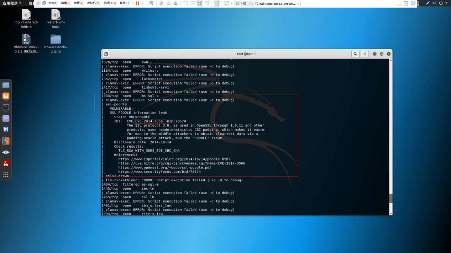Screen dimensions: 451x253
Task: Click the securityfocus.com bid/70574 reference
Action: [x=159, y=172]
